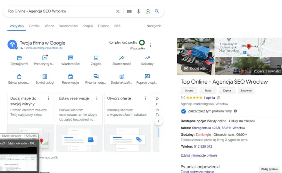This screenshot has height=173, width=282.
Task: Click the blue verified badge in business panel
Action: [183, 111]
